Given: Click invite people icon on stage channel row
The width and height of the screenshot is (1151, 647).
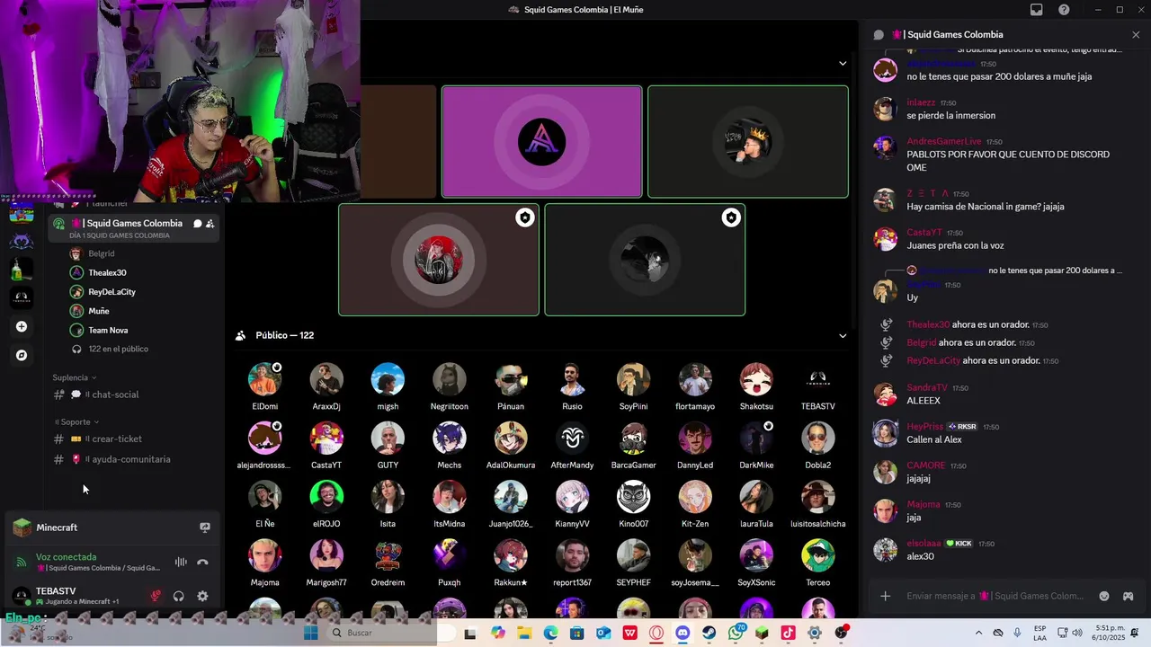Looking at the screenshot, I should (x=210, y=224).
